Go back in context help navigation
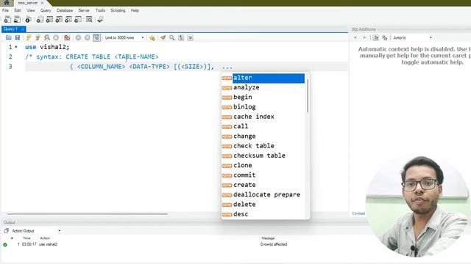The height and width of the screenshot is (264, 471). [355, 37]
